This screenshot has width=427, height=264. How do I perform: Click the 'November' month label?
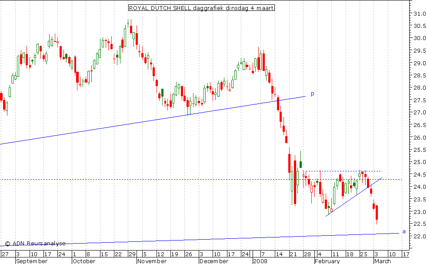pos(152,261)
